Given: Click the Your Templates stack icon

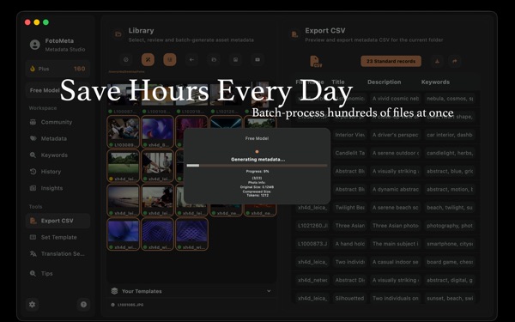Looking at the screenshot, I should tap(114, 291).
